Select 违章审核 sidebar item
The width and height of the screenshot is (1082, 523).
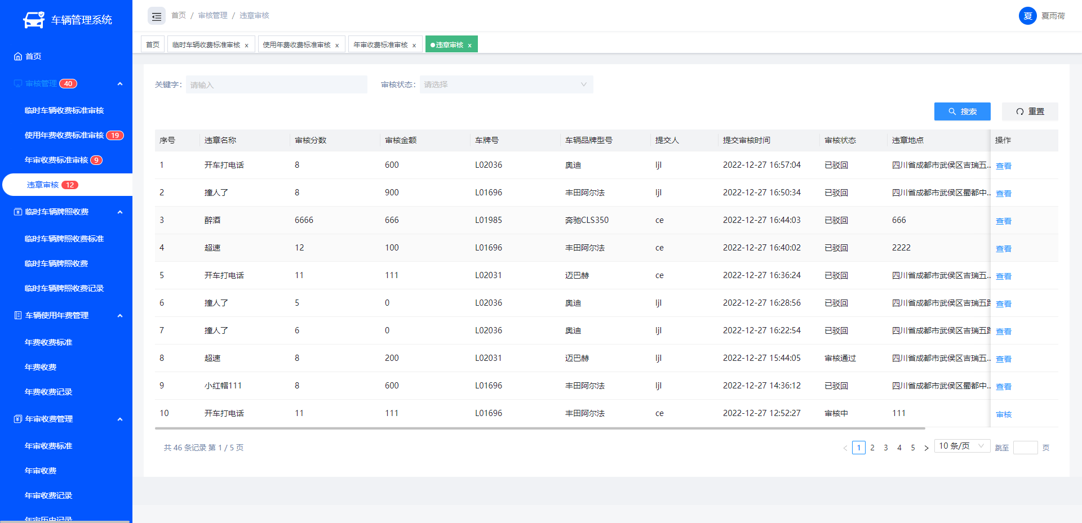click(67, 185)
